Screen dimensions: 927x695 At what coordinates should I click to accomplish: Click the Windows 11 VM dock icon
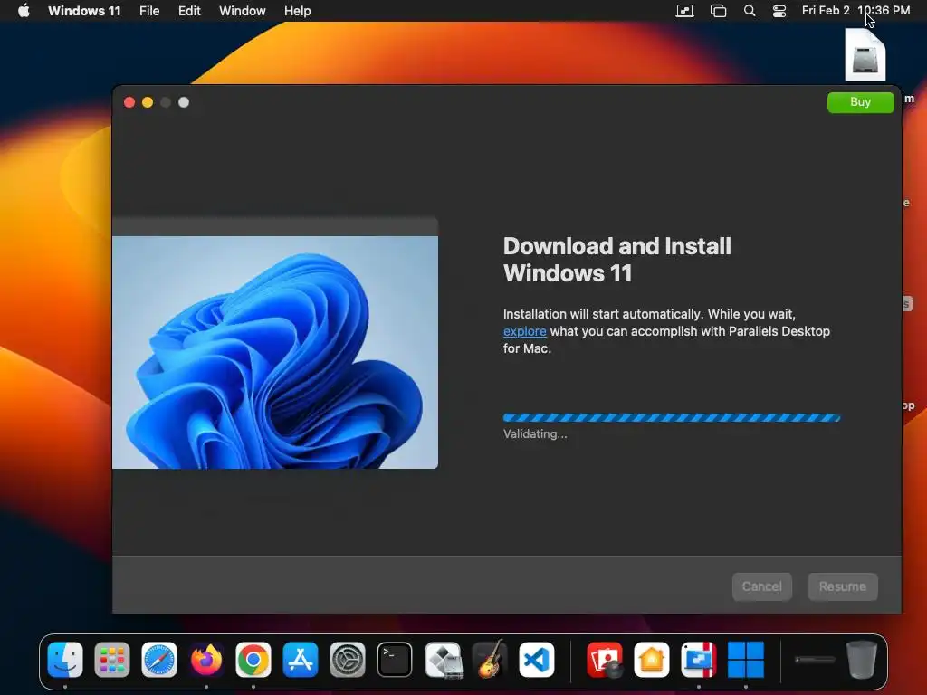pos(746,660)
